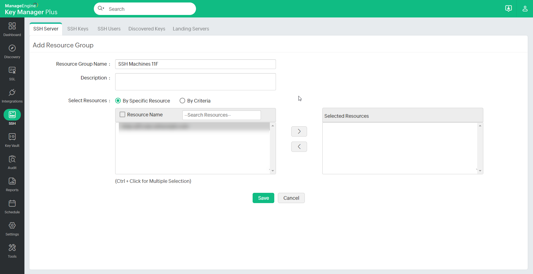Open the Key Vault section

click(x=12, y=139)
